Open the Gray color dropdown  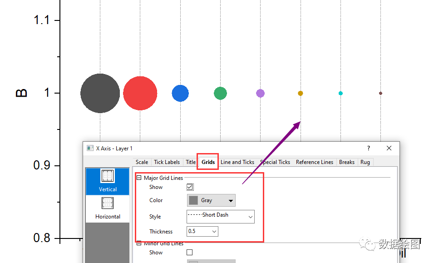(211, 200)
